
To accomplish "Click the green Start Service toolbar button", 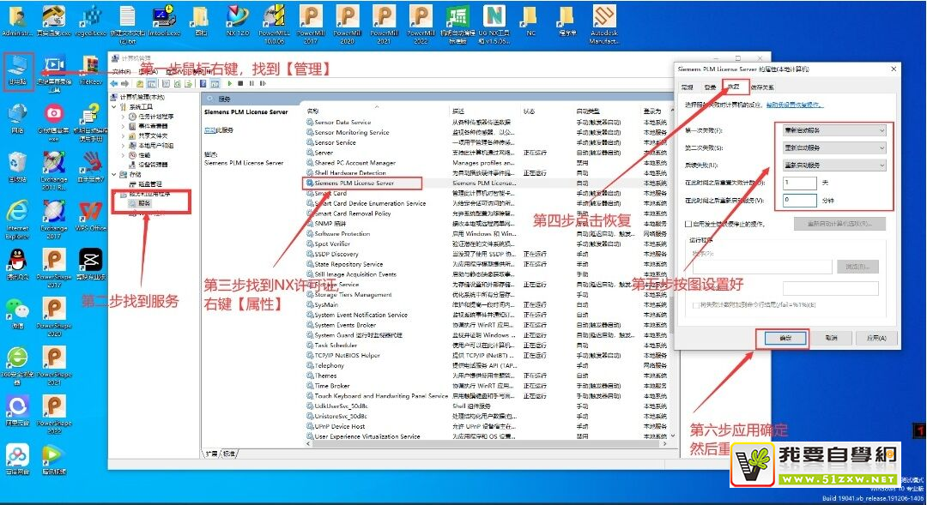I will pyautogui.click(x=229, y=83).
